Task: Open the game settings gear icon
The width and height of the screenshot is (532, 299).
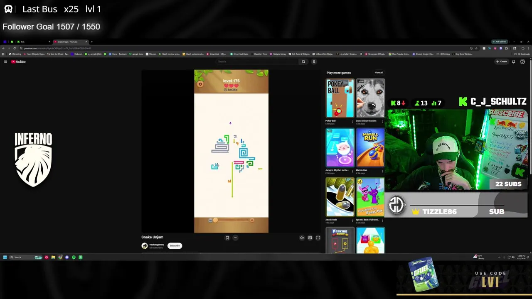Action: [x=200, y=84]
